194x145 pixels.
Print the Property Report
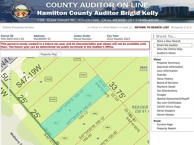166,129
